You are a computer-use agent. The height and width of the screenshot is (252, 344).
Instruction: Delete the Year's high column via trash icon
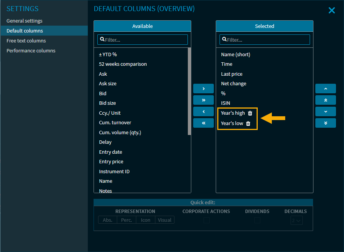pos(250,113)
